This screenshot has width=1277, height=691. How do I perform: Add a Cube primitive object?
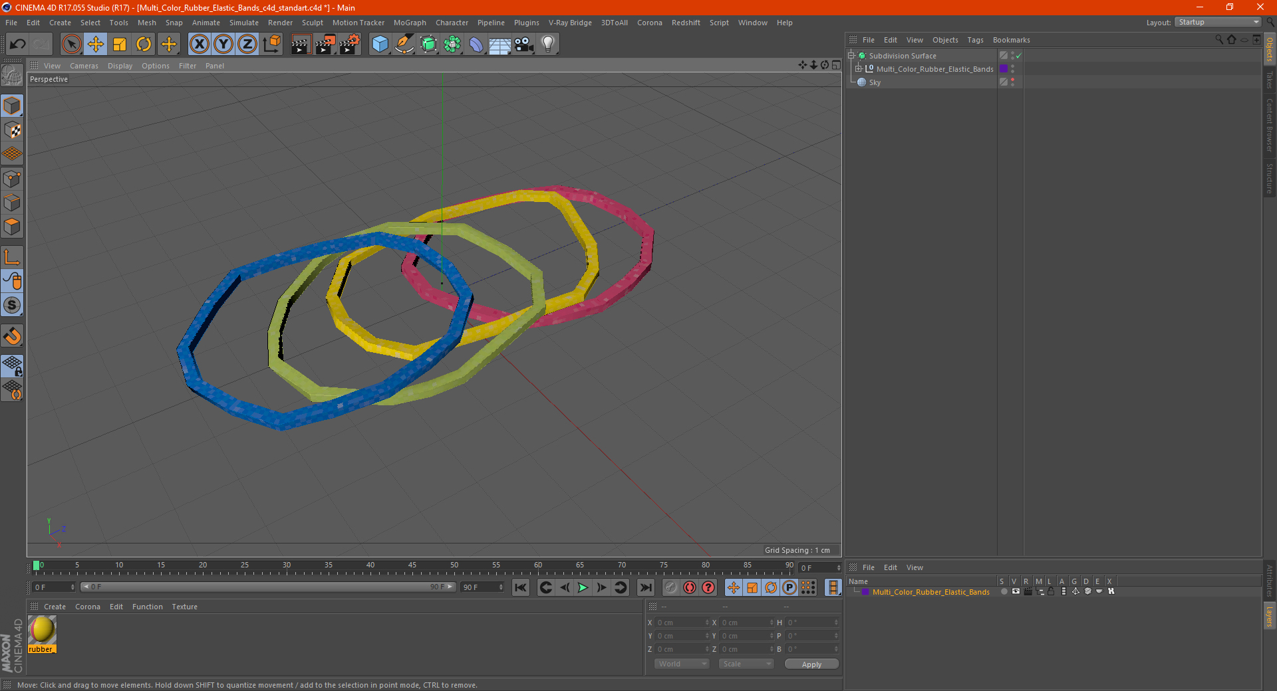380,45
